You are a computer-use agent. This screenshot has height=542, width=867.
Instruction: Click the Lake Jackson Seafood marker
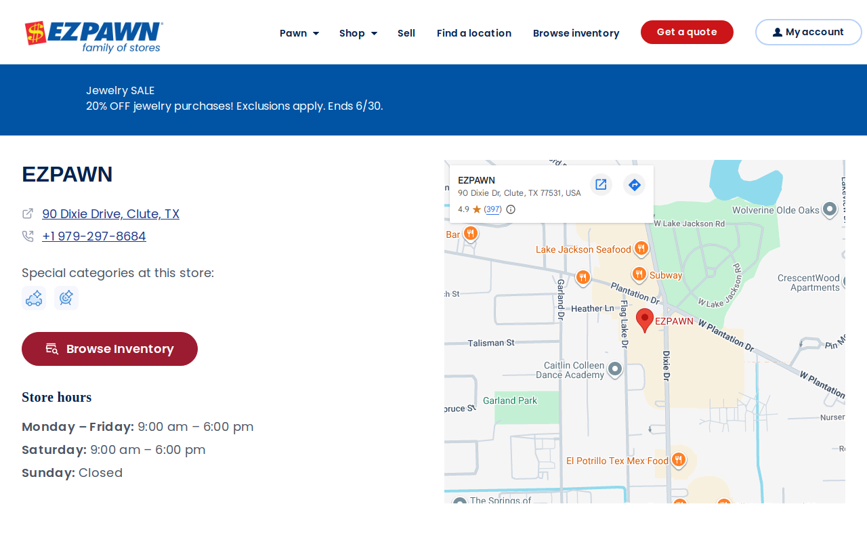[641, 249]
